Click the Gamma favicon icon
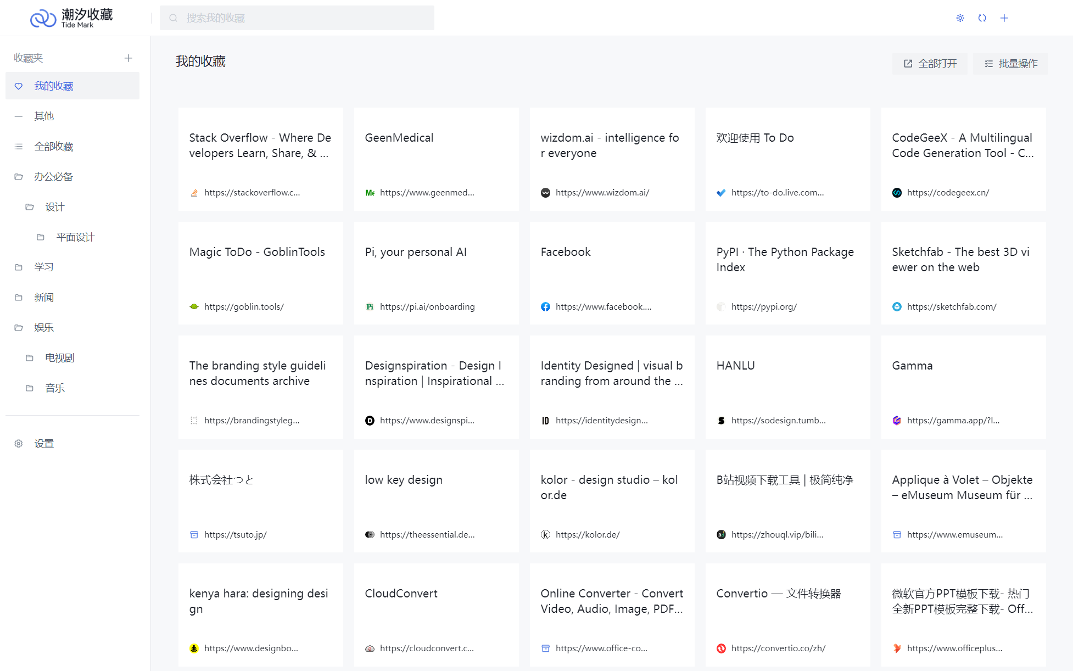This screenshot has height=671, width=1073. coord(897,421)
